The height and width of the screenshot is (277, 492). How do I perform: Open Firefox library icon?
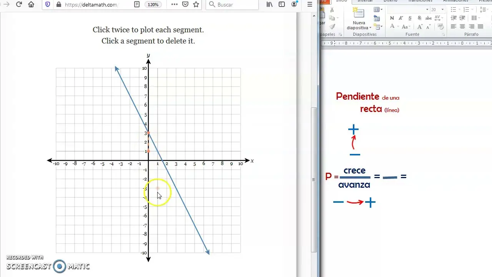click(269, 5)
